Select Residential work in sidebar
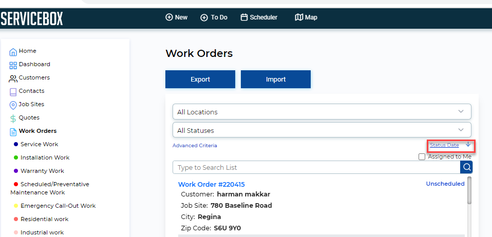 [x=45, y=219]
